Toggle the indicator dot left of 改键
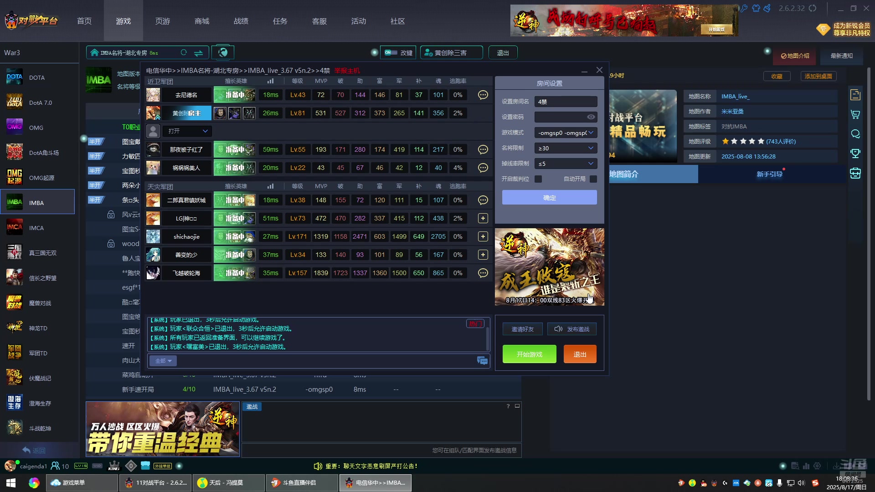Screen dimensions: 875x492 [375, 52]
